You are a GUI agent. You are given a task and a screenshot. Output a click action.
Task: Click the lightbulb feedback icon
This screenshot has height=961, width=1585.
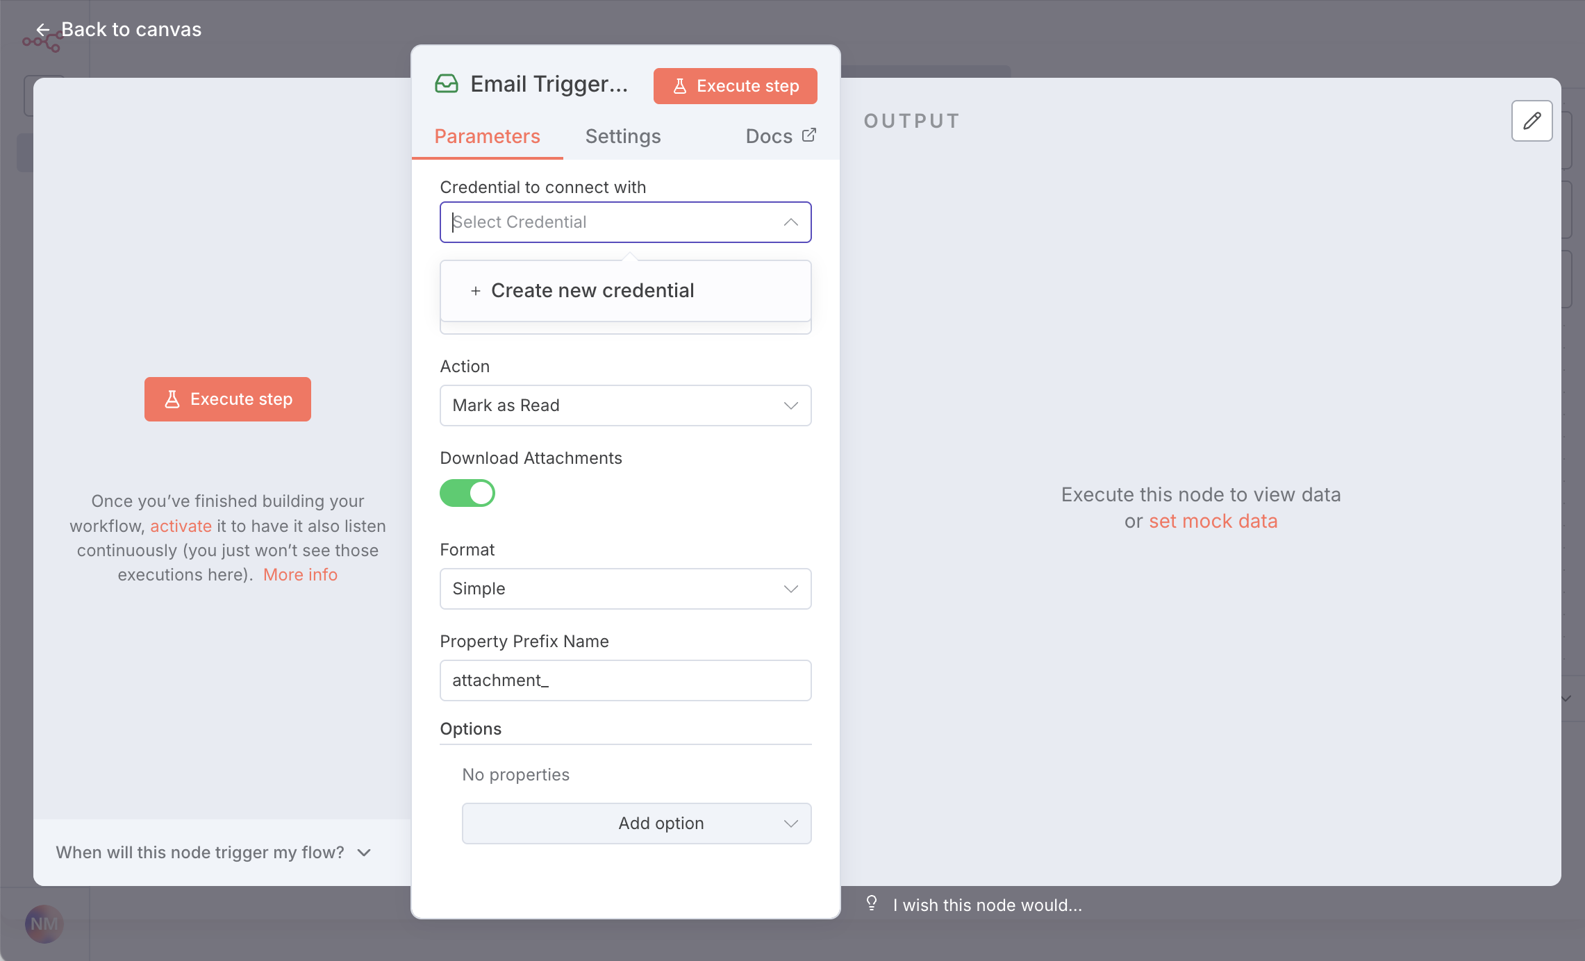(x=872, y=903)
